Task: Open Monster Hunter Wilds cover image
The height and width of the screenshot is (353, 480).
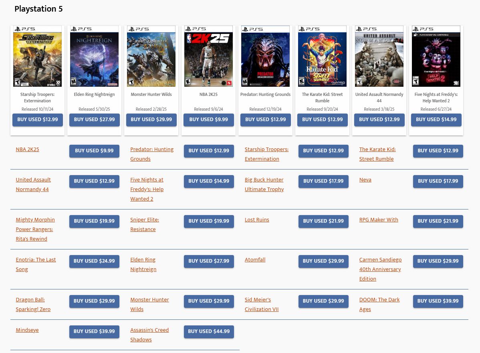Action: pyautogui.click(x=151, y=56)
